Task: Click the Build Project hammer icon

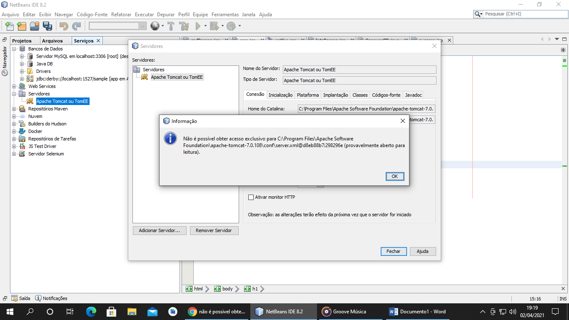Action: (x=170, y=26)
